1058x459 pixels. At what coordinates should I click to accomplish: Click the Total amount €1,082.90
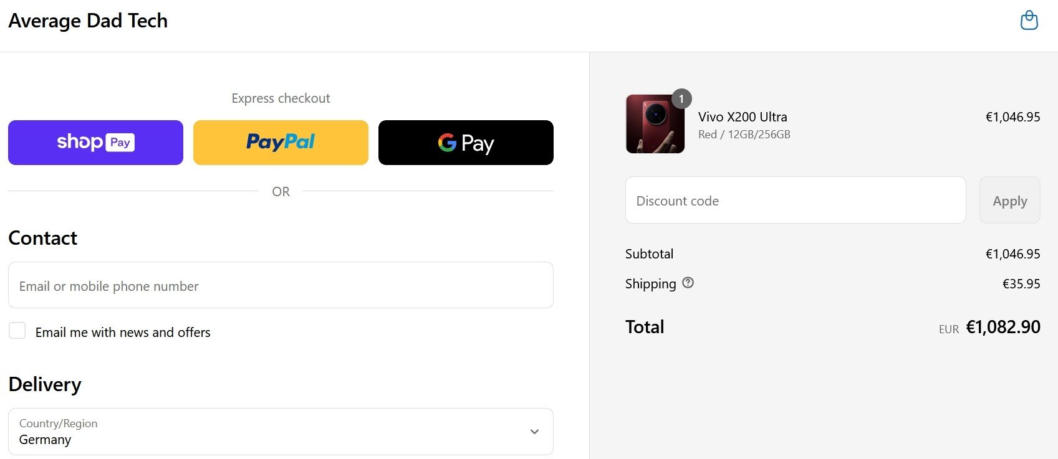(1003, 327)
